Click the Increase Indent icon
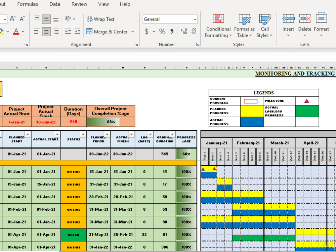Viewport: 336px width, 252px height. pyautogui.click(x=77, y=32)
